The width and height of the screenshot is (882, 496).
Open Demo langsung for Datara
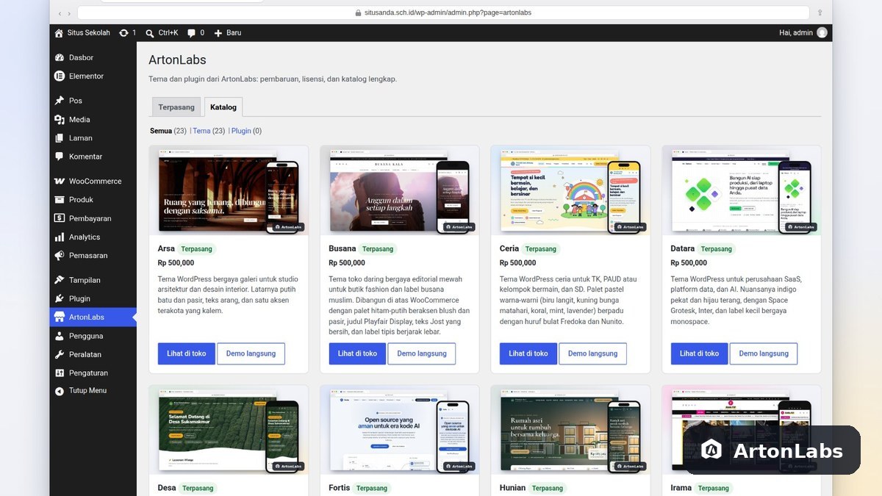[x=764, y=353]
